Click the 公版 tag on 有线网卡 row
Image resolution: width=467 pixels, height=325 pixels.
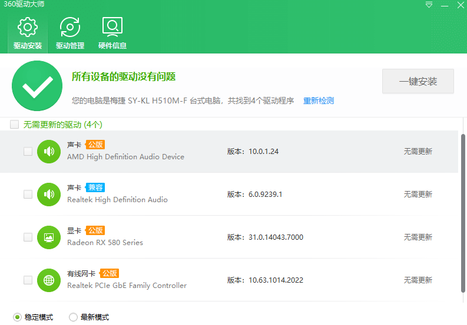click(x=110, y=273)
